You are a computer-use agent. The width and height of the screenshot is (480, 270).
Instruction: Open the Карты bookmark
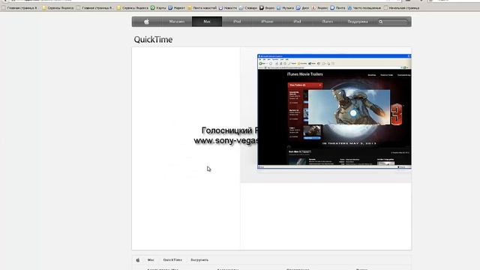158,7
